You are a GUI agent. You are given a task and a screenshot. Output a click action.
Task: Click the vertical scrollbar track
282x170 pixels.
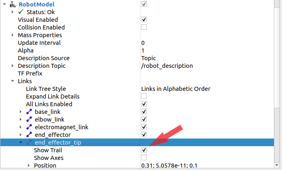click(277, 134)
